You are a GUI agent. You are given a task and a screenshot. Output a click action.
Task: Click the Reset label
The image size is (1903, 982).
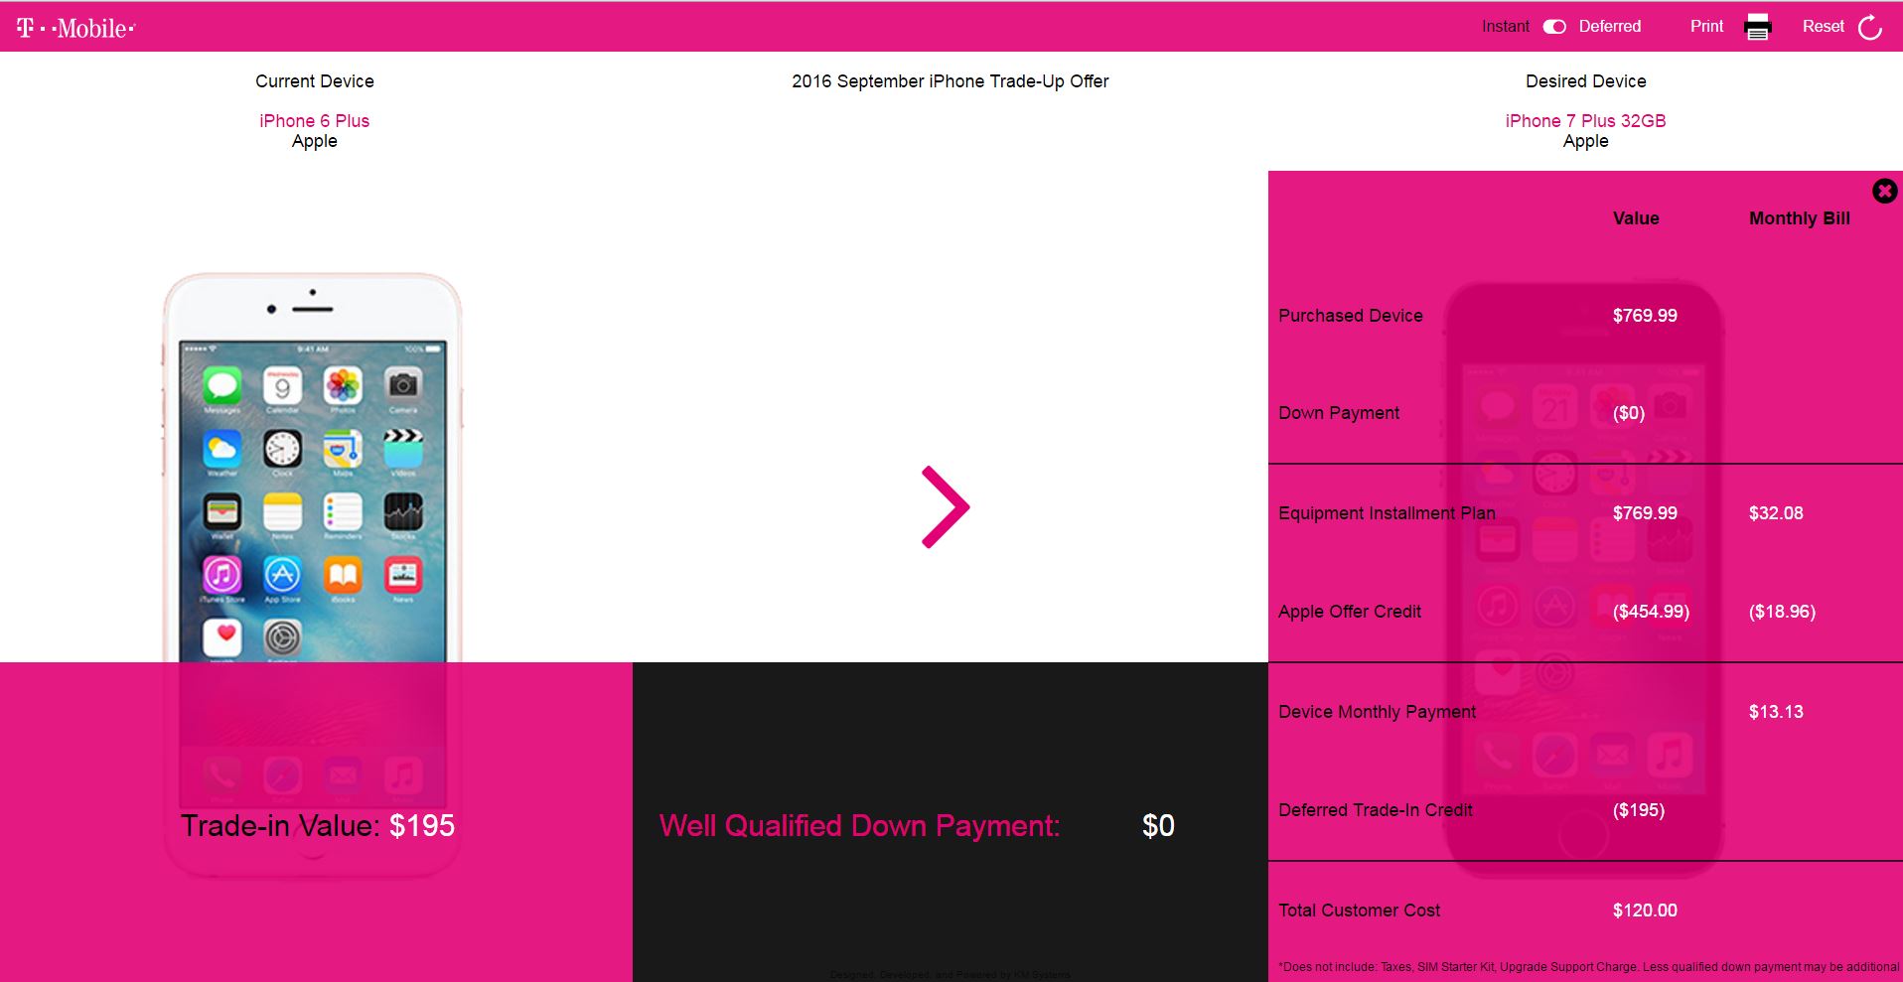1823,27
